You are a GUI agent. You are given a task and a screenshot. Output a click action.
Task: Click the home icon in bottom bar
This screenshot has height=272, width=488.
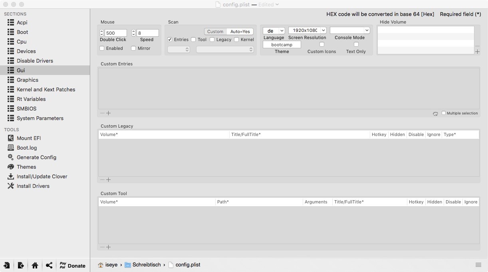35,265
